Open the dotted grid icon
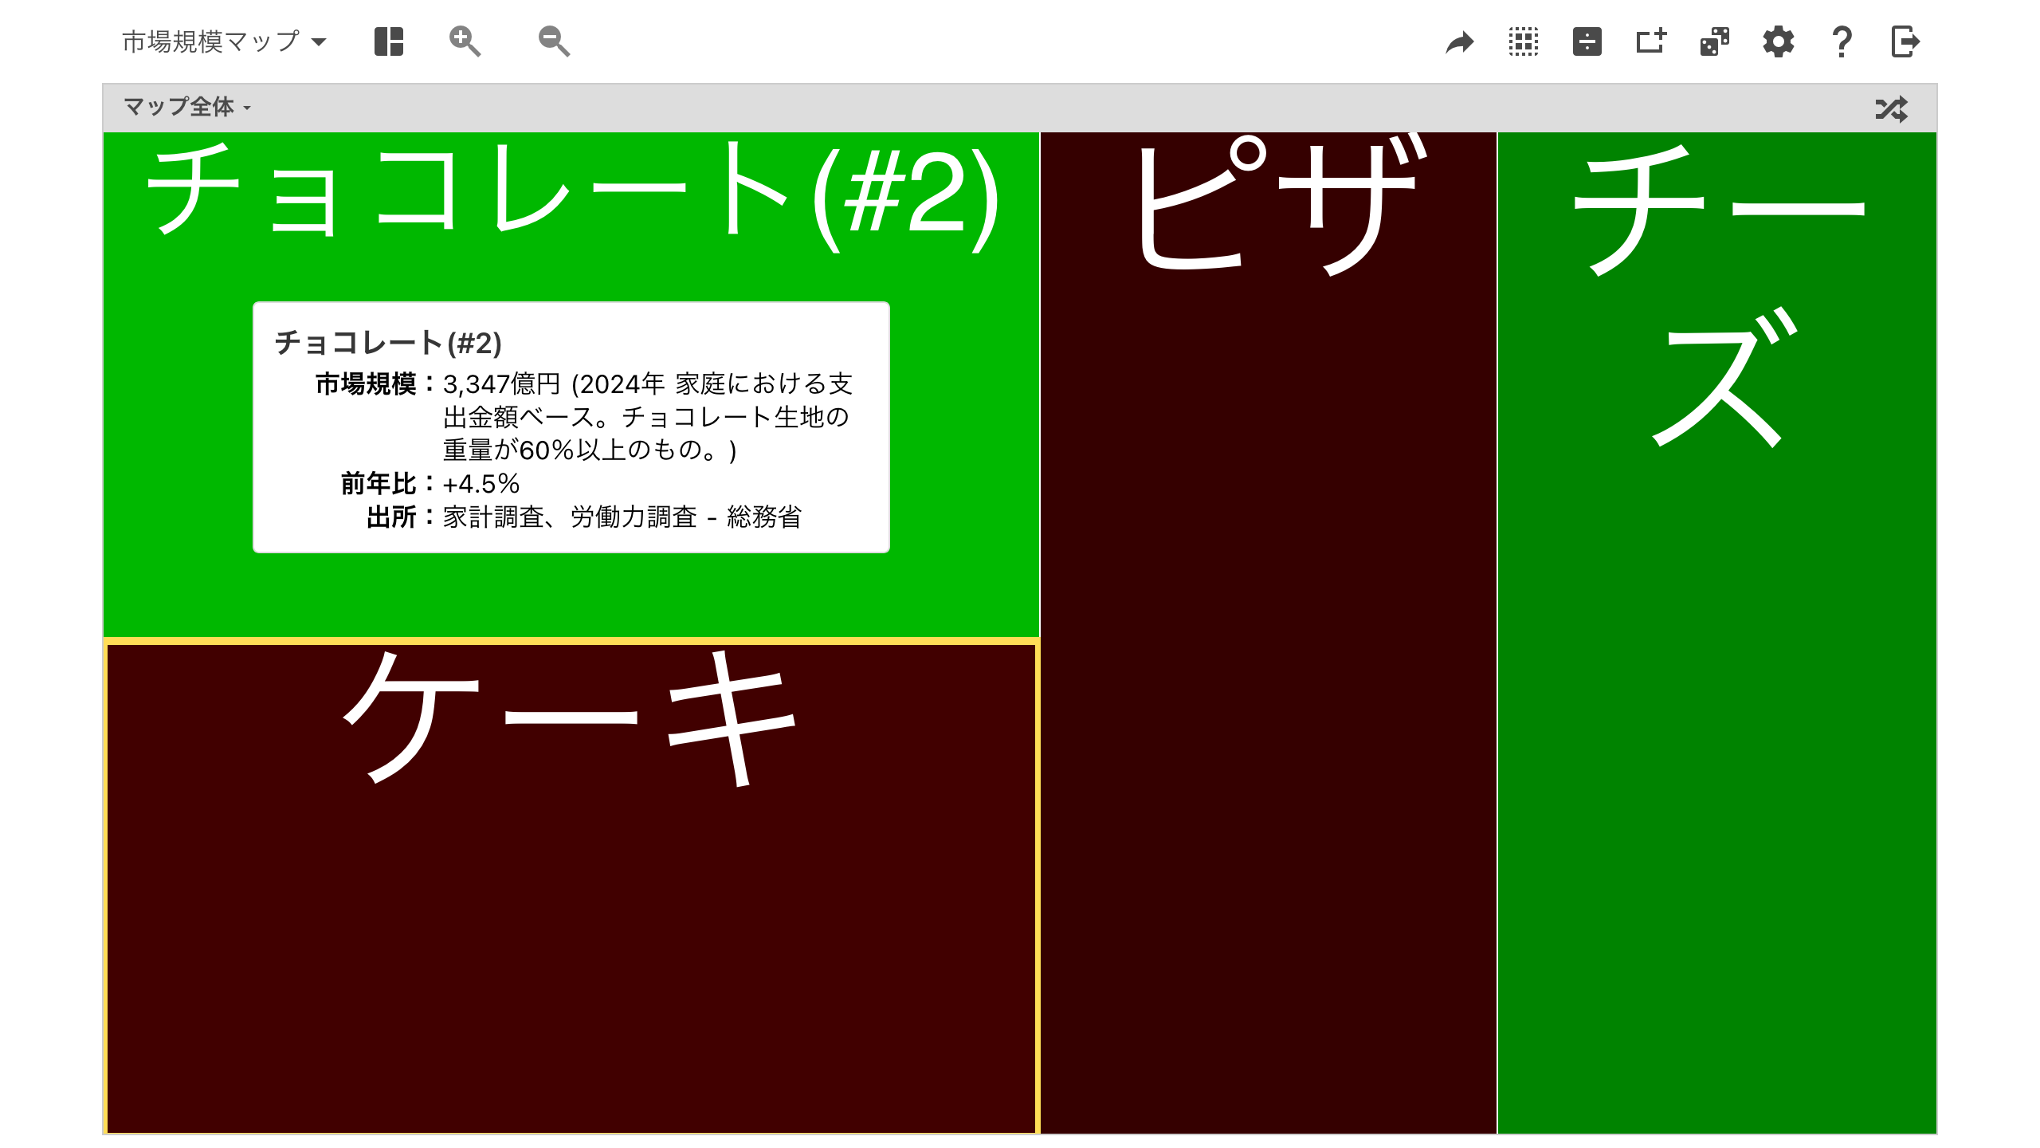 pos(1524,41)
